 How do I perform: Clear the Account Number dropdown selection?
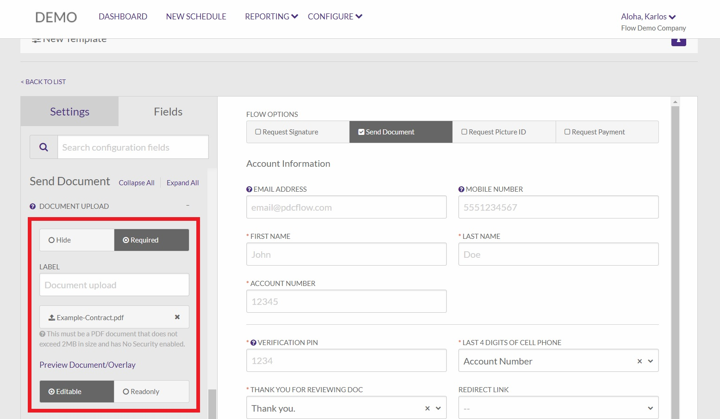[x=639, y=361]
